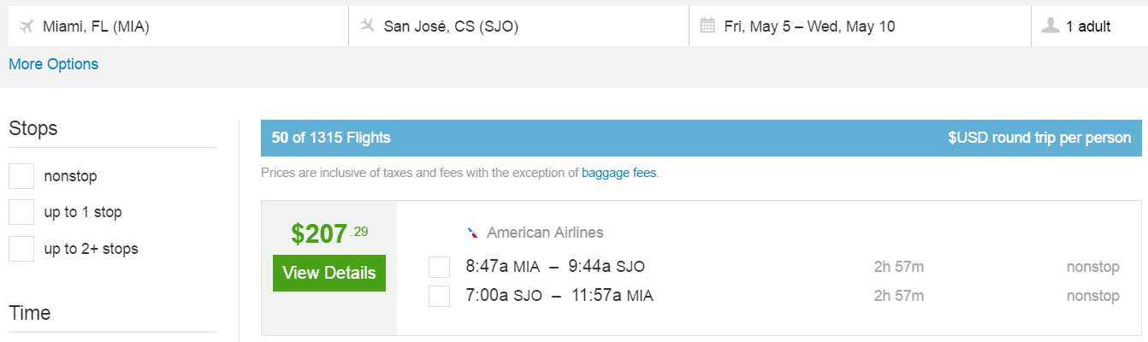Click the Time filter heading
The width and height of the screenshot is (1148, 342).
pos(30,313)
